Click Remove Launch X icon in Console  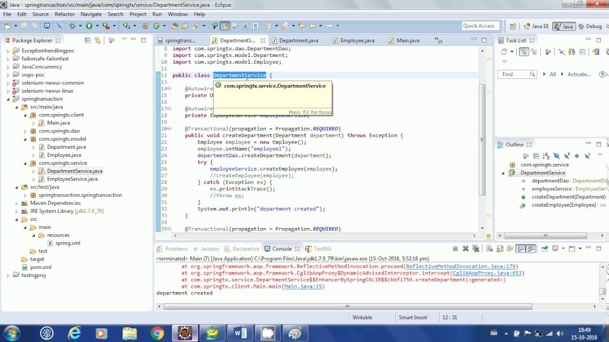(x=465, y=248)
